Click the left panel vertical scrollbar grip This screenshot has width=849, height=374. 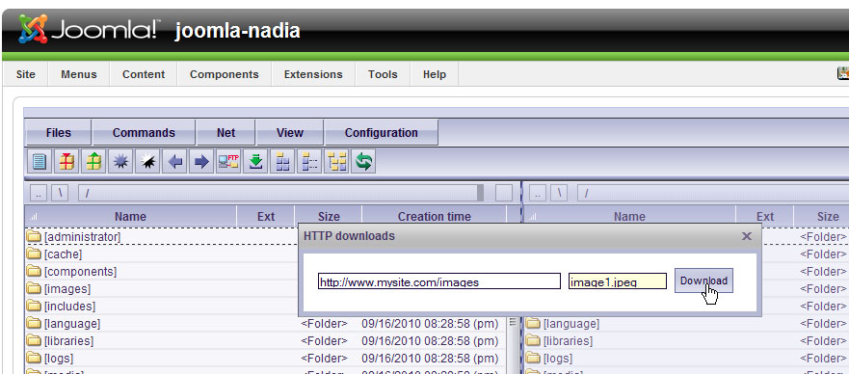point(514,322)
